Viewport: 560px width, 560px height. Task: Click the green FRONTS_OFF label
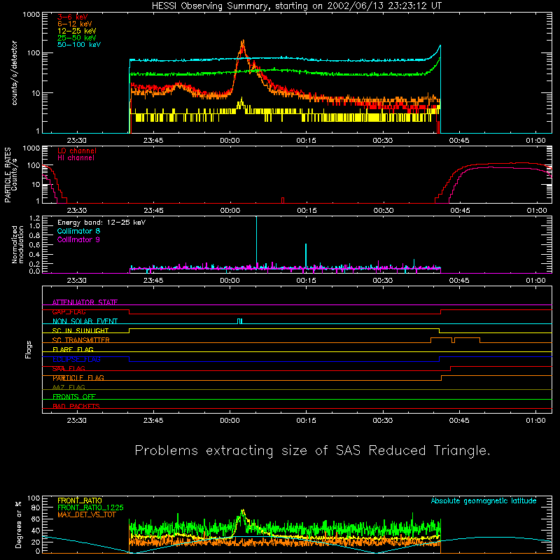74,397
